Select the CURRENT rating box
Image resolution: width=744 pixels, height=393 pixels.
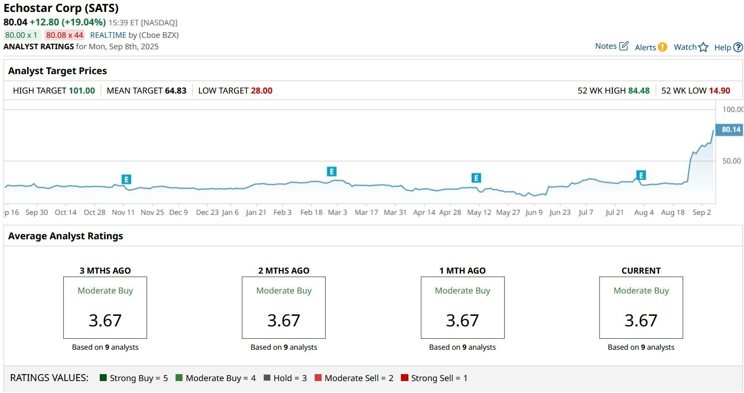641,307
